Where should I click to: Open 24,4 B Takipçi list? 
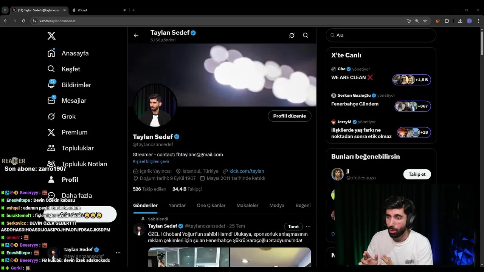[187, 189]
